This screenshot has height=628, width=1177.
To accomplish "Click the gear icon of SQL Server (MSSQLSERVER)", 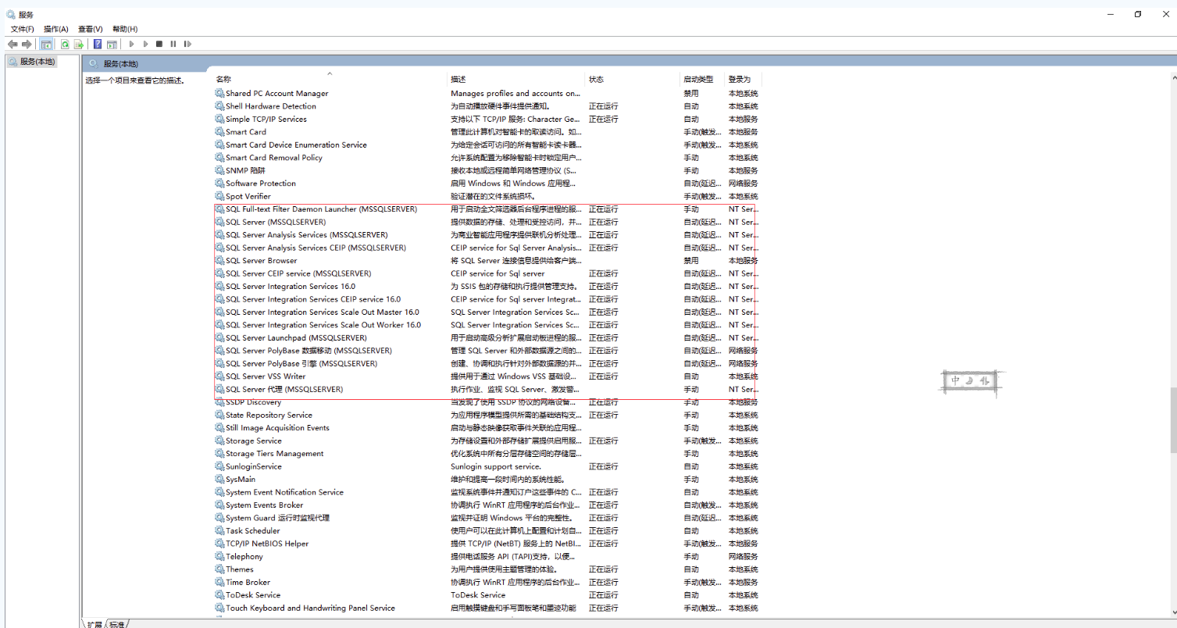I will pos(219,222).
